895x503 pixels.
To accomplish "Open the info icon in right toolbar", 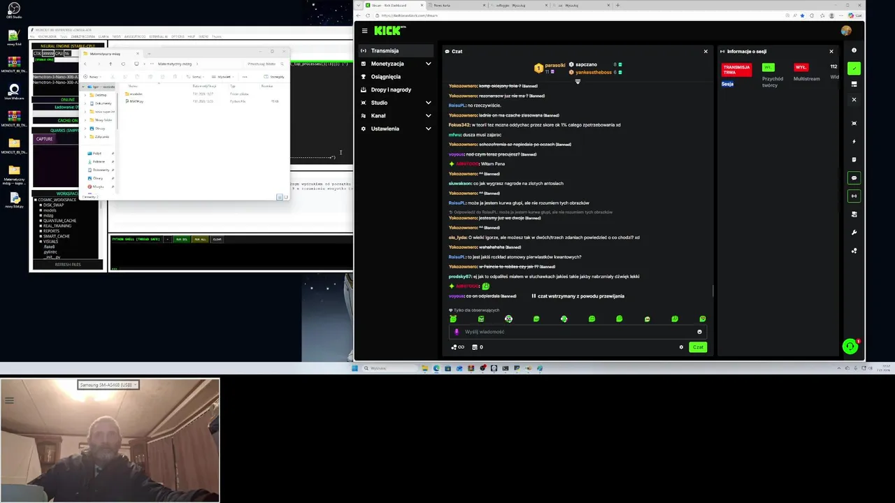I will 854,50.
